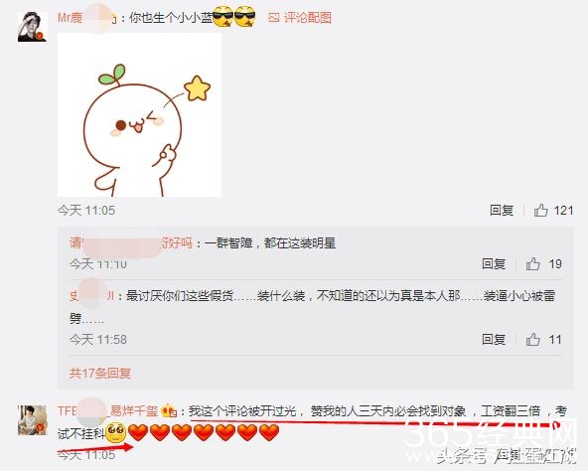Open username of 一群智障 reply author

click(131, 243)
